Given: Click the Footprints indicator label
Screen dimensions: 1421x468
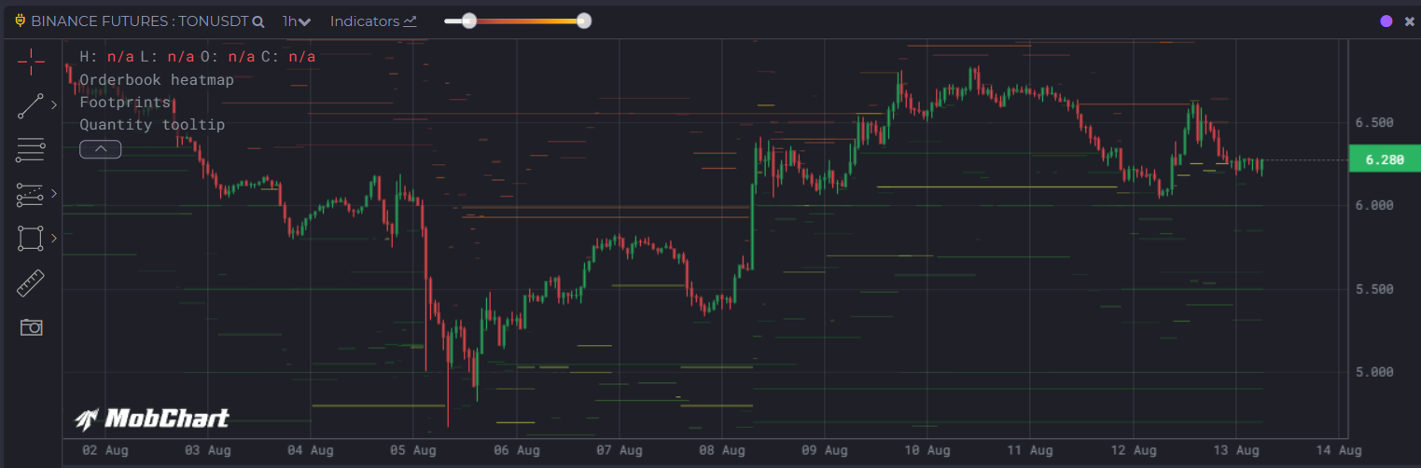Looking at the screenshot, I should coord(125,103).
